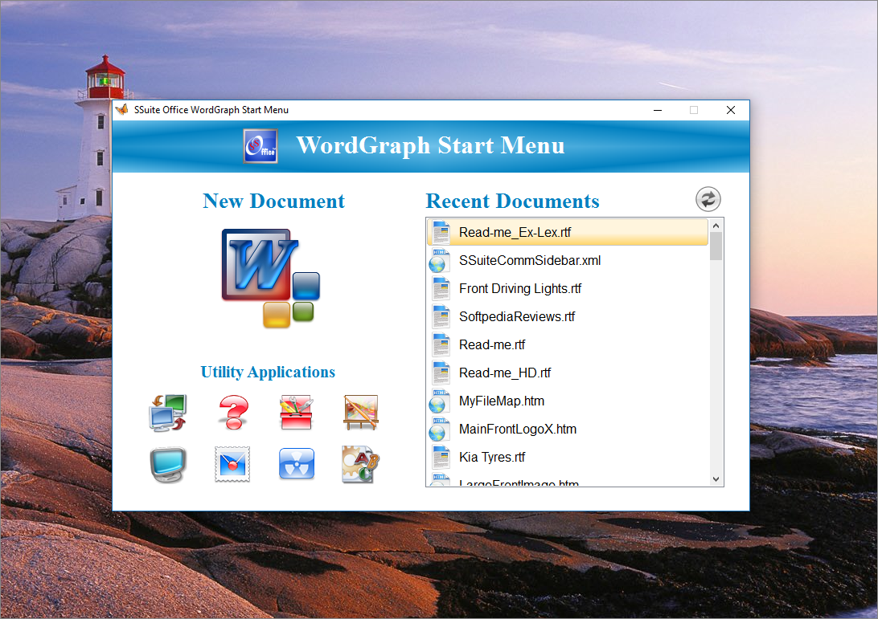Open SSuiteCommSidebar.xml from recent documents

pos(529,261)
